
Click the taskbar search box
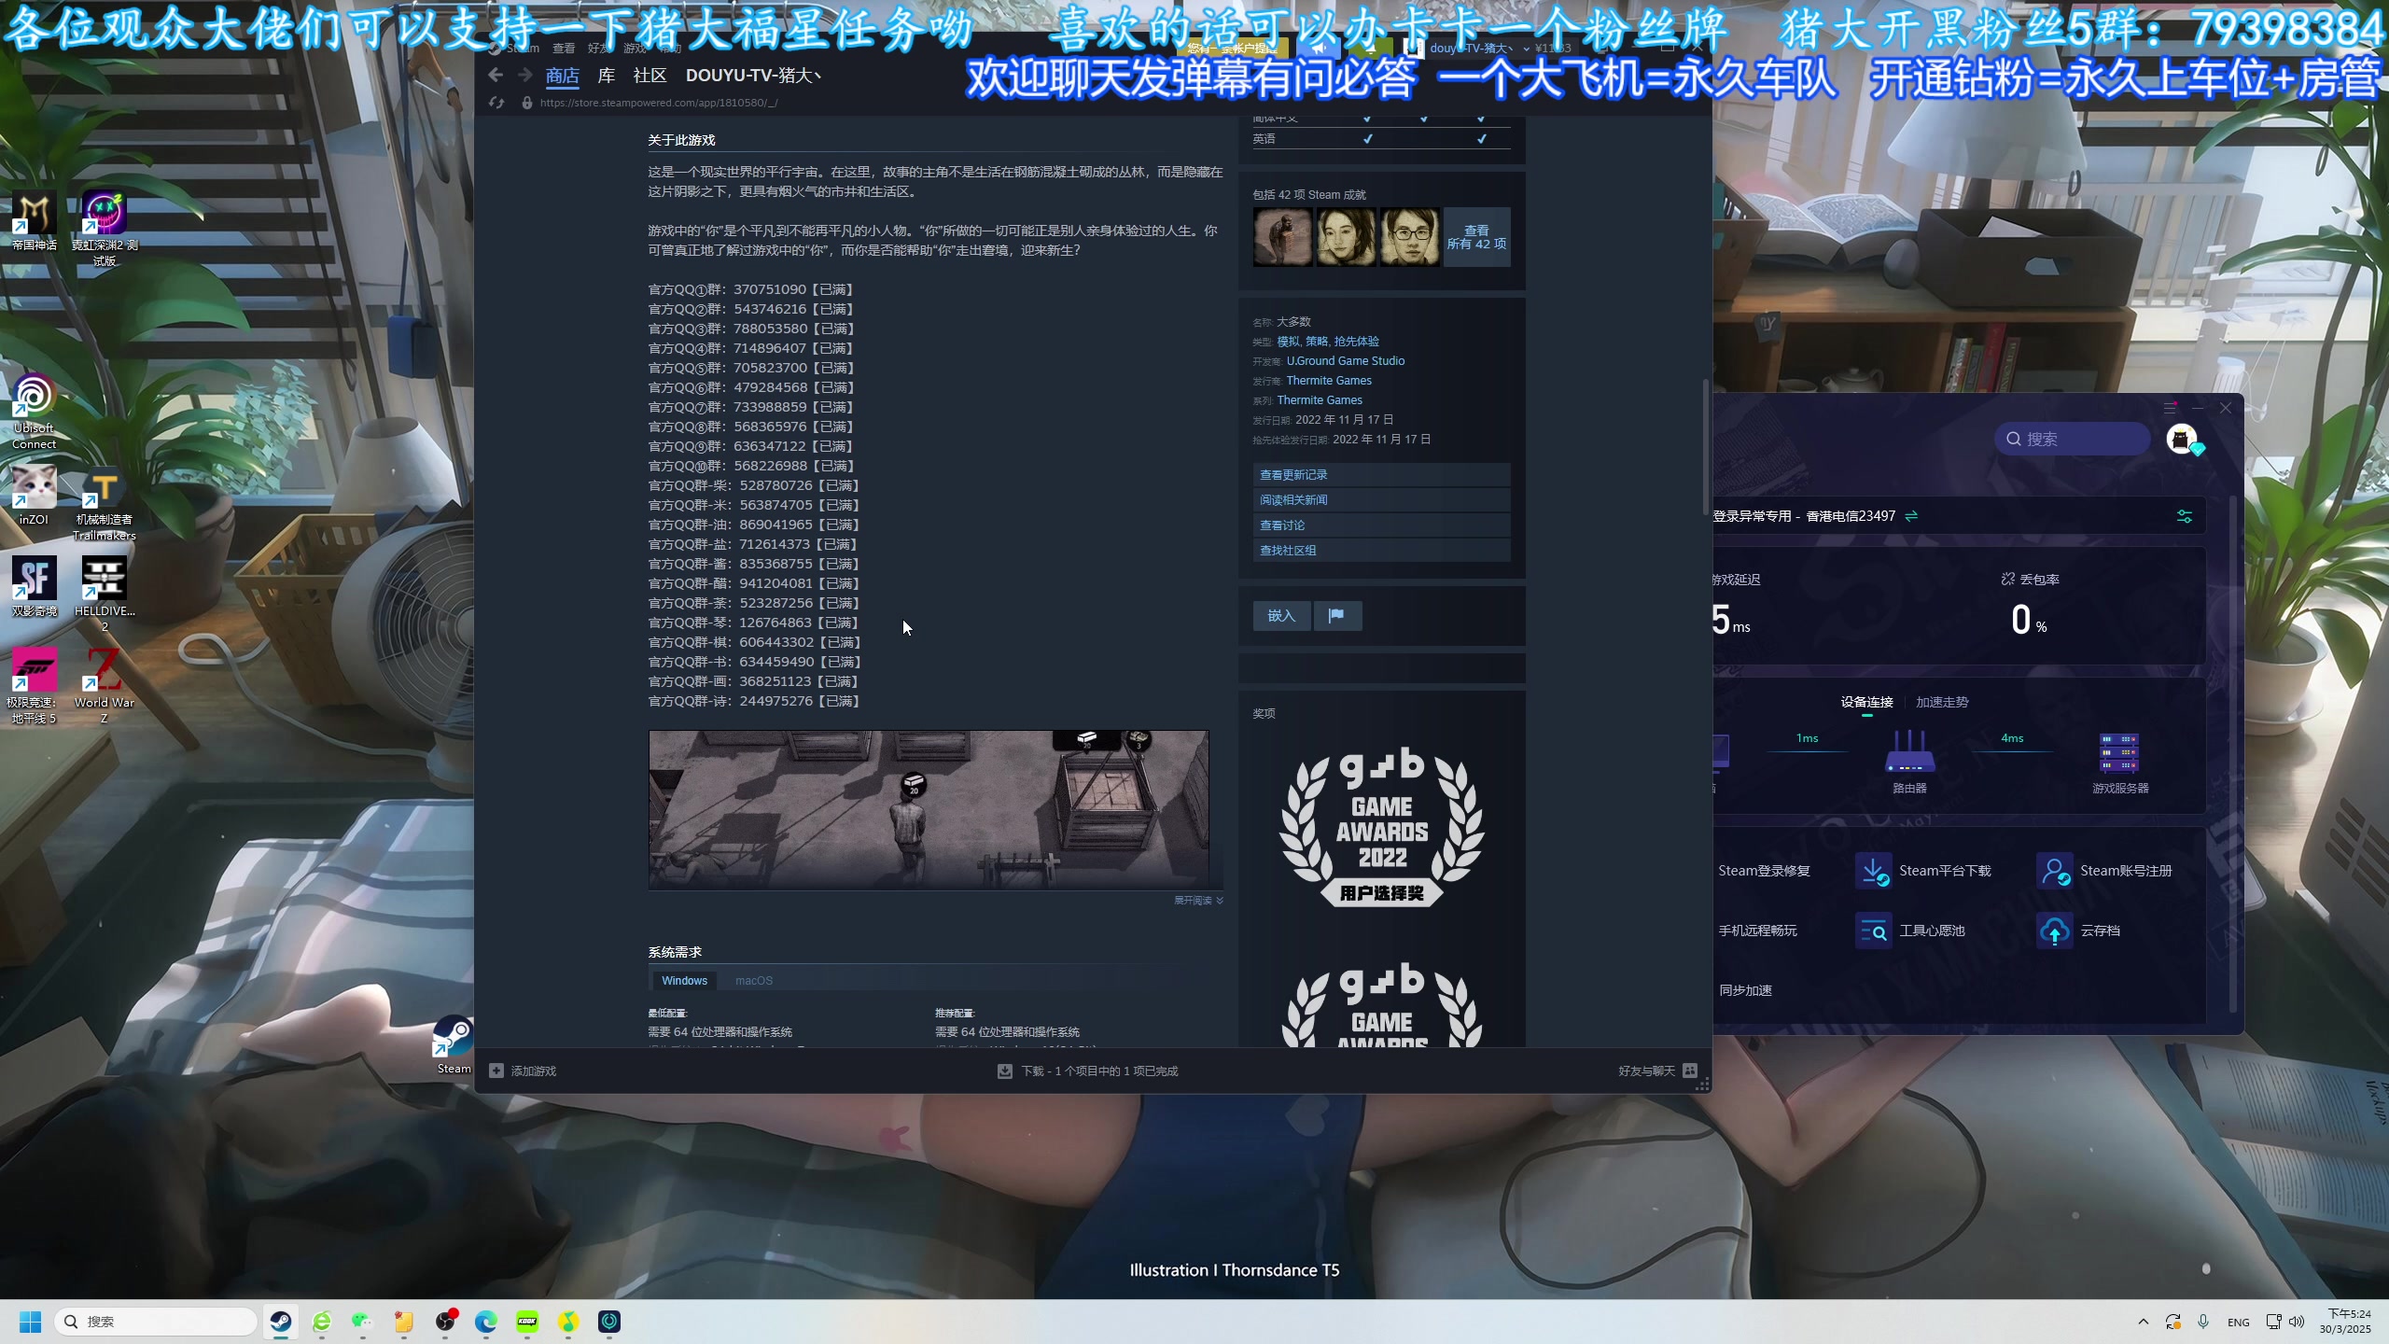pyautogui.click(x=156, y=1322)
